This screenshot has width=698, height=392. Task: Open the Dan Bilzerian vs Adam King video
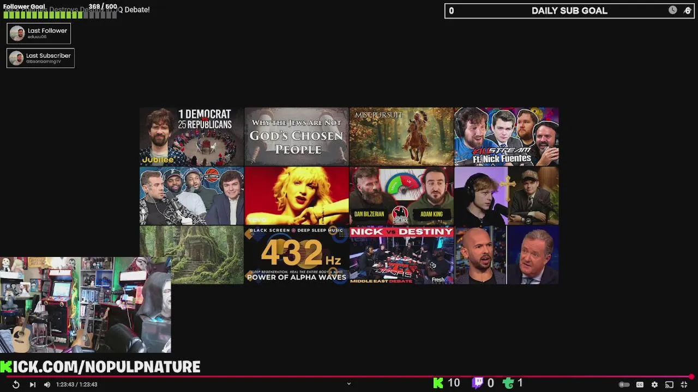click(401, 195)
